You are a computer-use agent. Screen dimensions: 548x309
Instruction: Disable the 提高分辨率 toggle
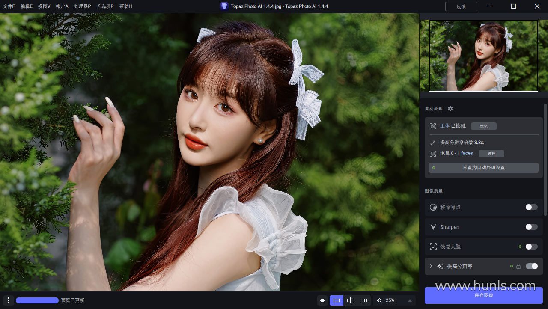pyautogui.click(x=531, y=266)
